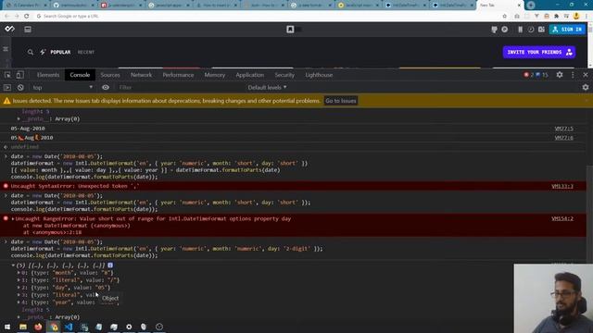Open the Security tab

pyautogui.click(x=284, y=75)
